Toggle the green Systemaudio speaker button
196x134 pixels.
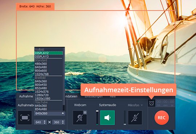(x=107, y=118)
